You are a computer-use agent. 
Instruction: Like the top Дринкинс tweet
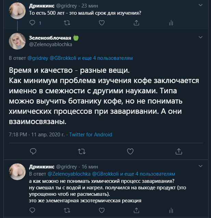(x=101, y=23)
